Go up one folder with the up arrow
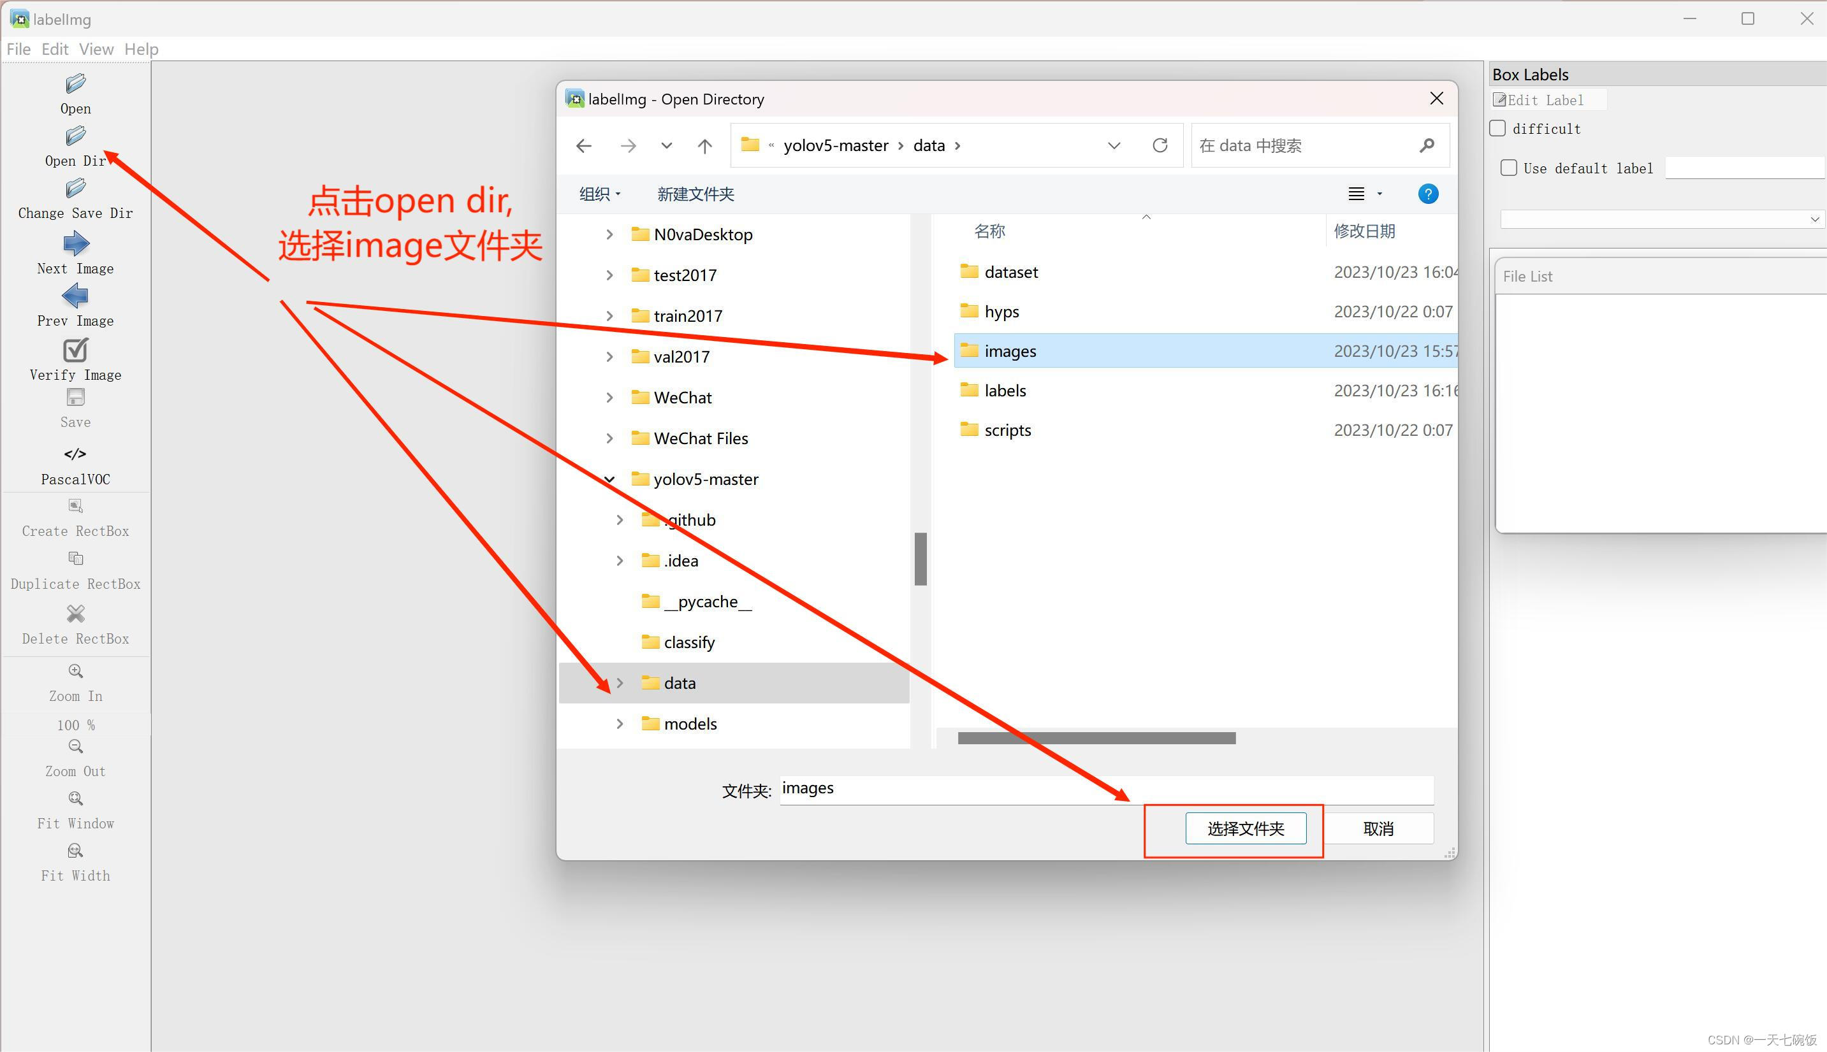Viewport: 1827px width, 1052px height. [704, 146]
